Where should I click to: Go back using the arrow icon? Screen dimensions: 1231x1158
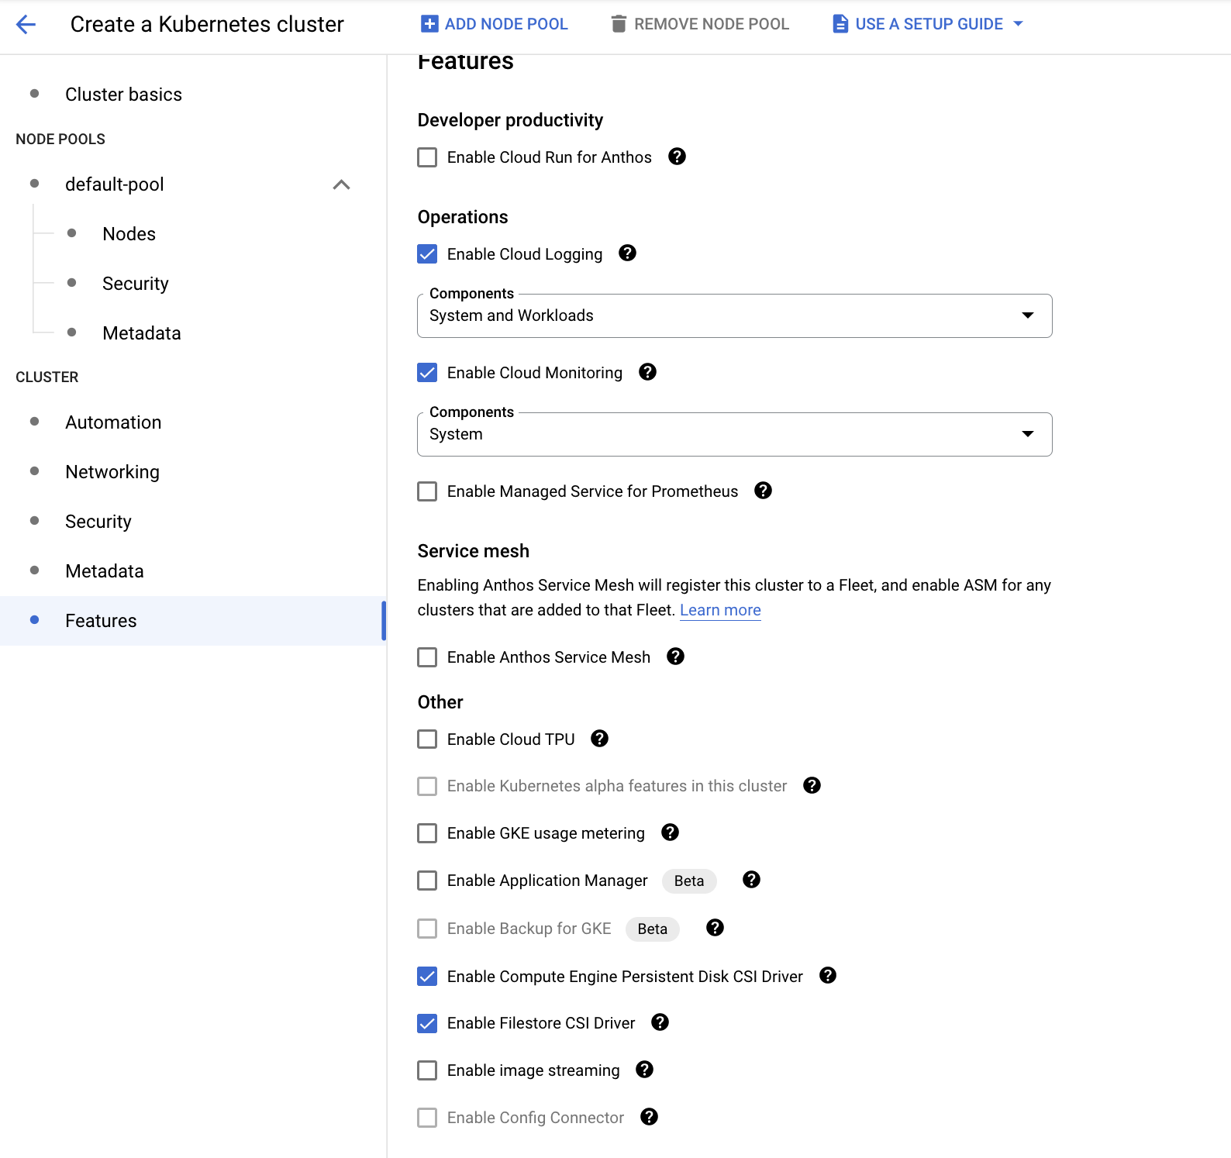[26, 24]
